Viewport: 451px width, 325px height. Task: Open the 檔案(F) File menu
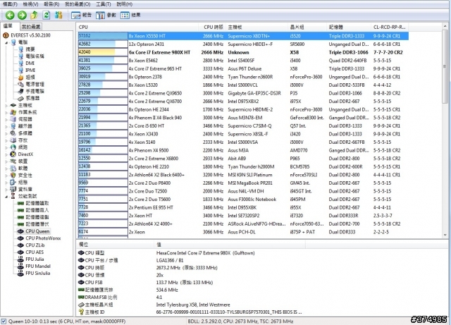point(10,4)
